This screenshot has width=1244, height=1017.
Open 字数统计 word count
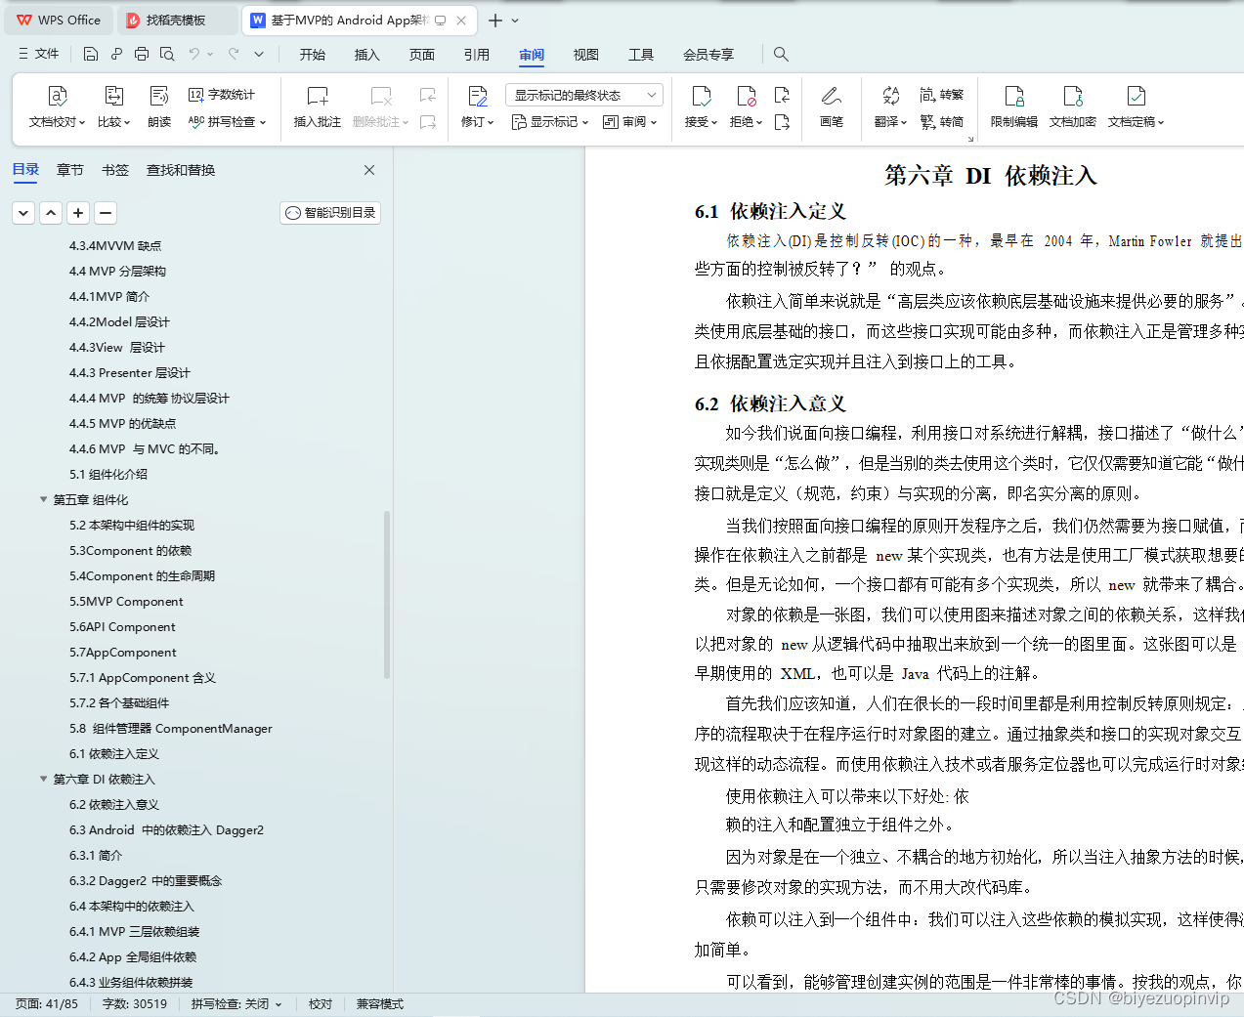click(x=222, y=95)
